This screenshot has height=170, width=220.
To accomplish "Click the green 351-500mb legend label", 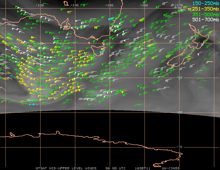I will point(206,14).
